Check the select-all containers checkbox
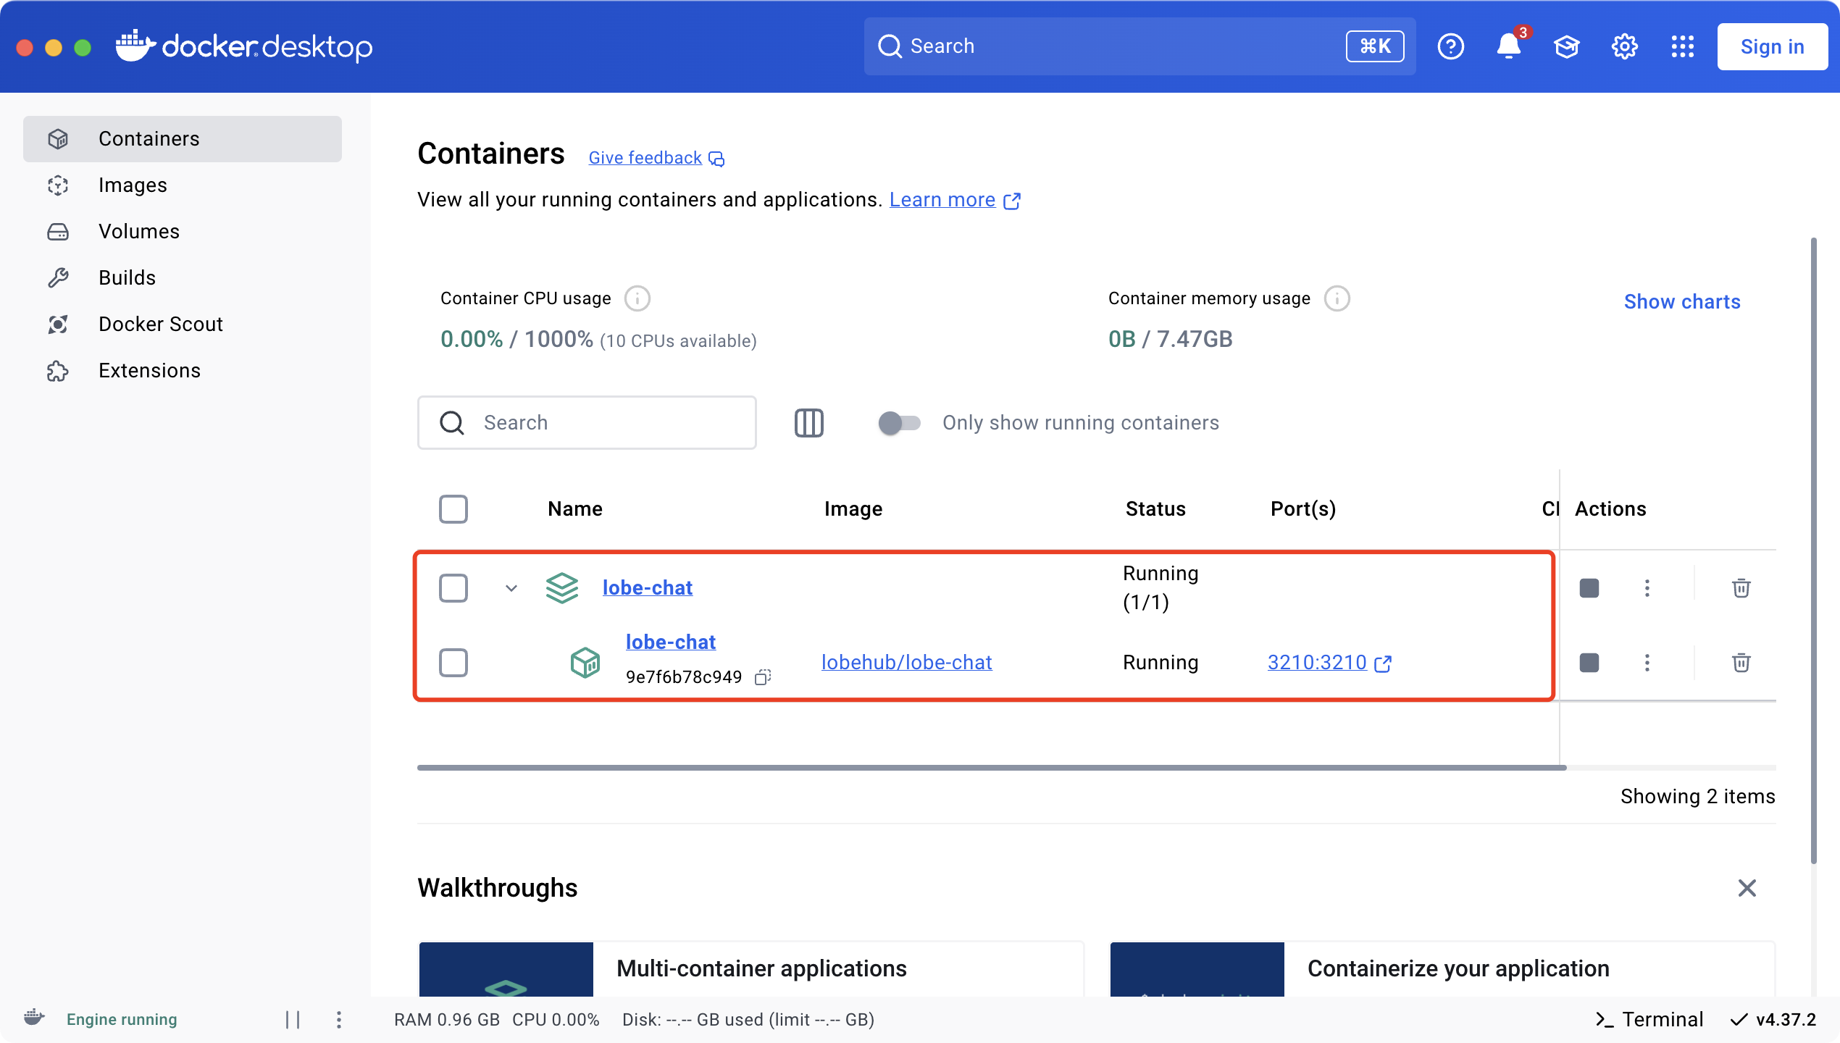Screen dimensions: 1840x1043 coord(453,509)
